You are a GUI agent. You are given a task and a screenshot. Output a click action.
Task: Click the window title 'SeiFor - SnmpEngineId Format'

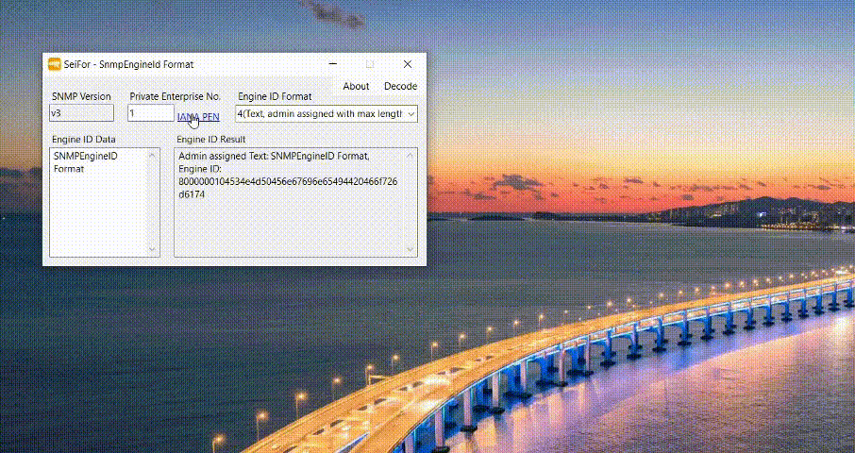pyautogui.click(x=128, y=64)
